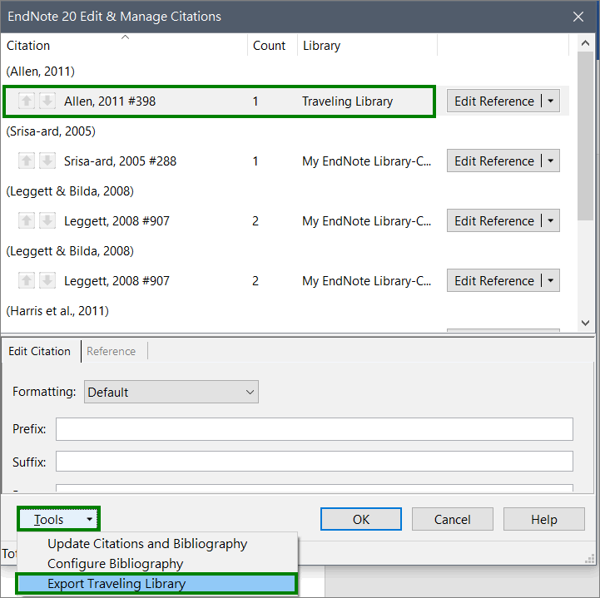
Task: Click My EndNote Library cell in Srisa-ard row
Action: point(367,161)
